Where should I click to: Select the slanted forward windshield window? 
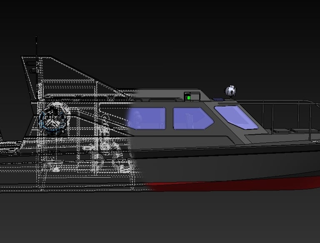pos(236,117)
